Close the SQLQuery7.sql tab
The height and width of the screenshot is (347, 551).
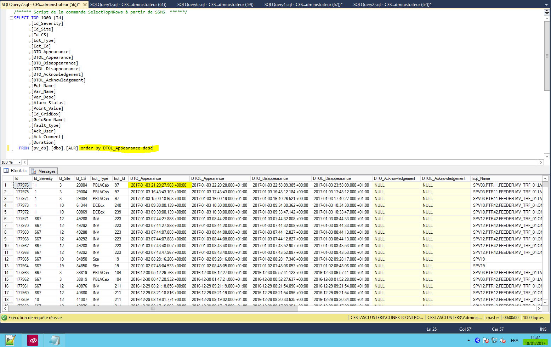tap(85, 5)
